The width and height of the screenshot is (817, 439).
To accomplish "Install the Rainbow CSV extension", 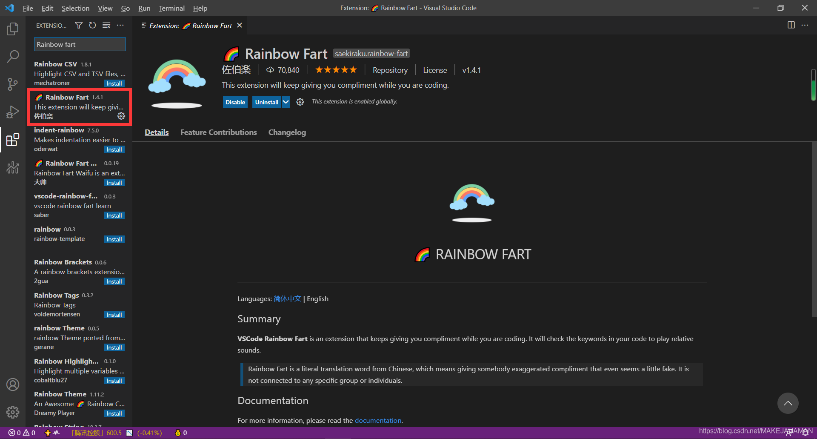I will [114, 83].
